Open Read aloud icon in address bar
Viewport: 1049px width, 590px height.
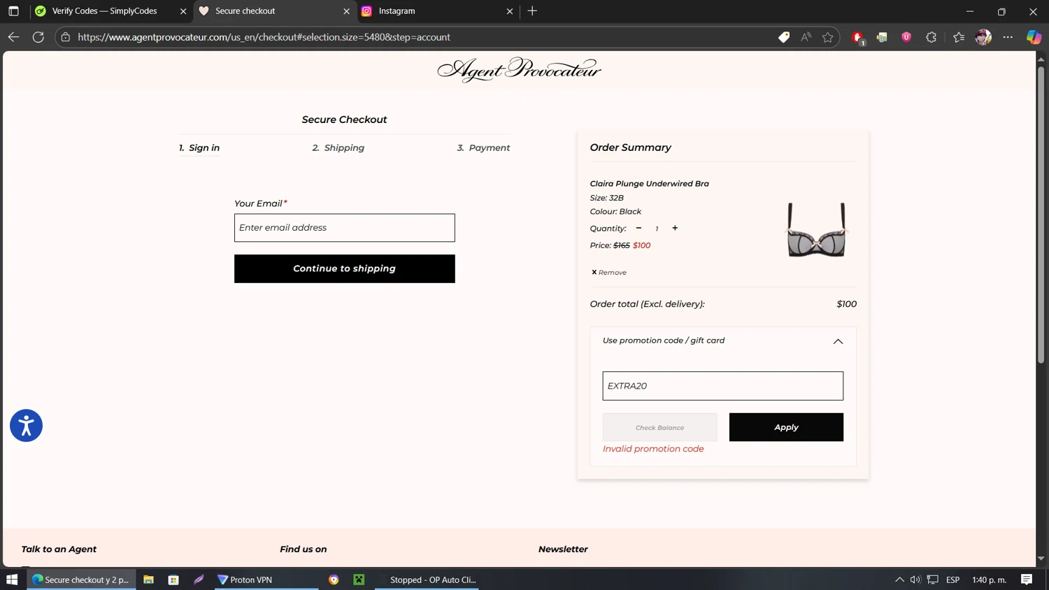pos(806,37)
